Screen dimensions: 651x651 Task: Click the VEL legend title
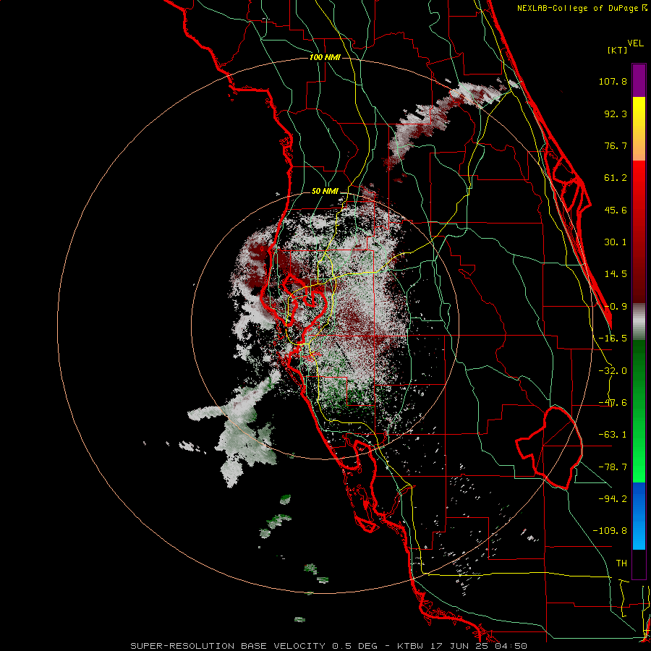coord(635,43)
